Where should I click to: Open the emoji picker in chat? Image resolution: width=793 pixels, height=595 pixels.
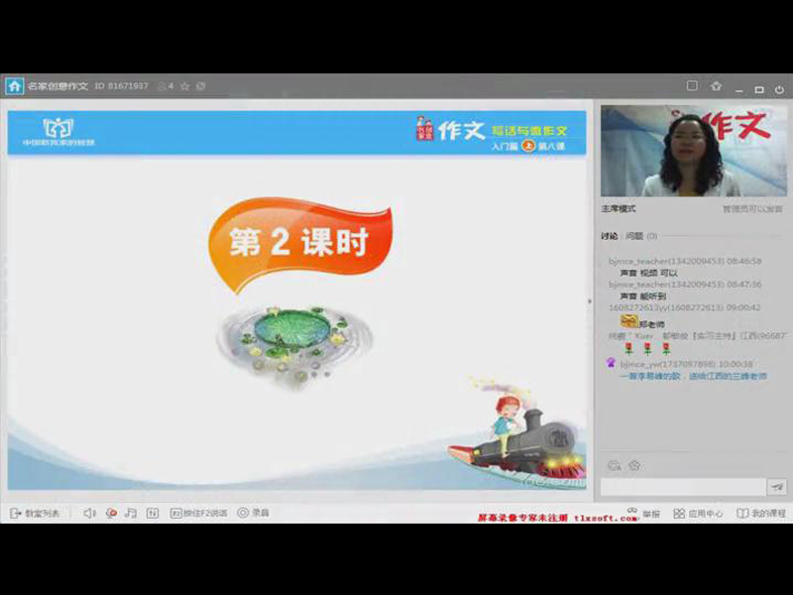point(614,465)
